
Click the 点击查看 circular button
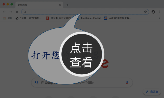pyautogui.click(x=82, y=54)
